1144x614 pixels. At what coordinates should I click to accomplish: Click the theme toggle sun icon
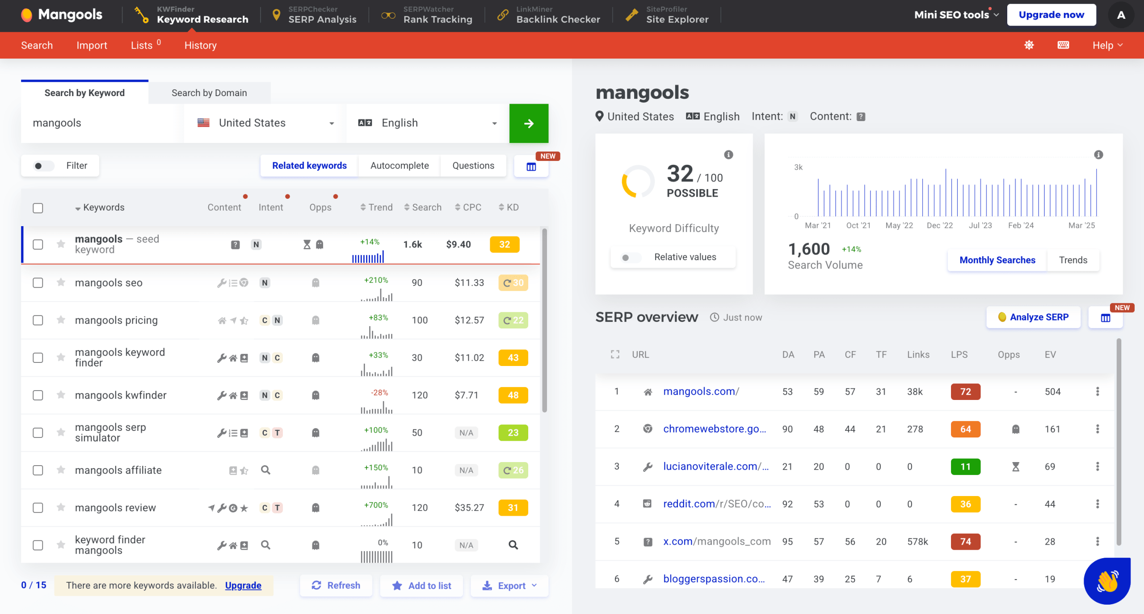1029,45
